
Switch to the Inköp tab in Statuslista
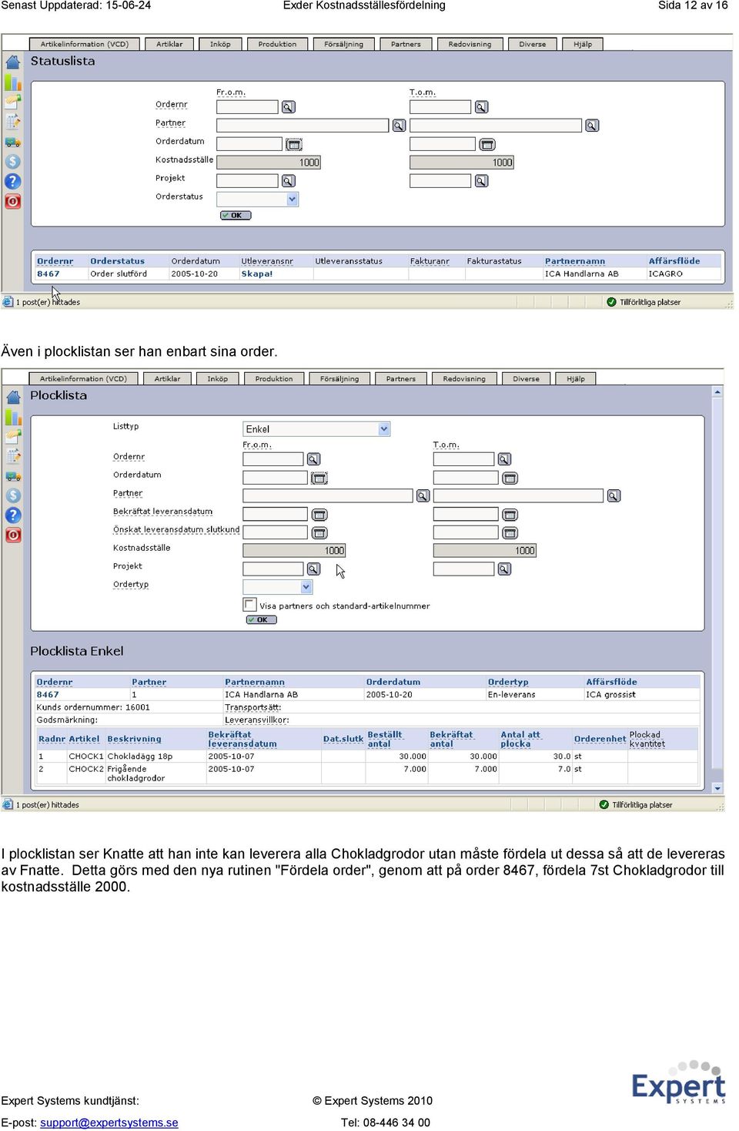click(220, 45)
